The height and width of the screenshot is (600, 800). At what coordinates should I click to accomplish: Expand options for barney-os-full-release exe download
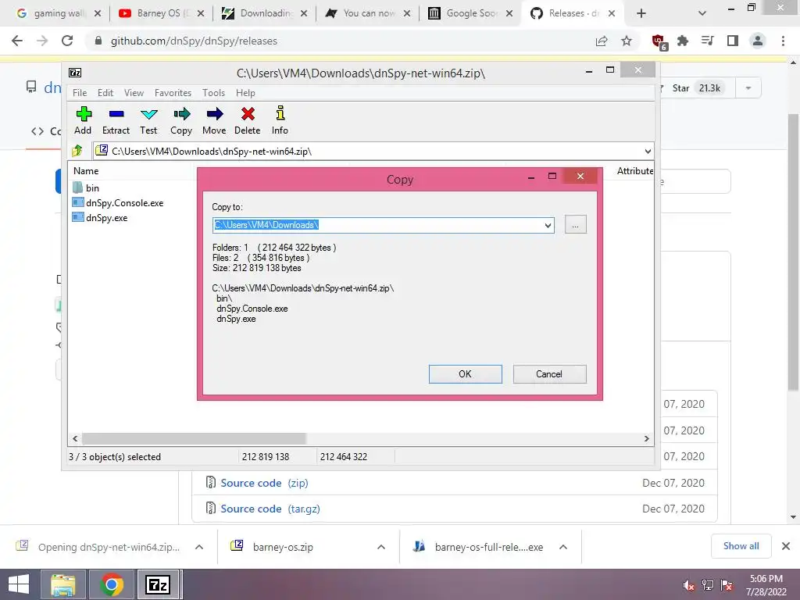(x=563, y=547)
